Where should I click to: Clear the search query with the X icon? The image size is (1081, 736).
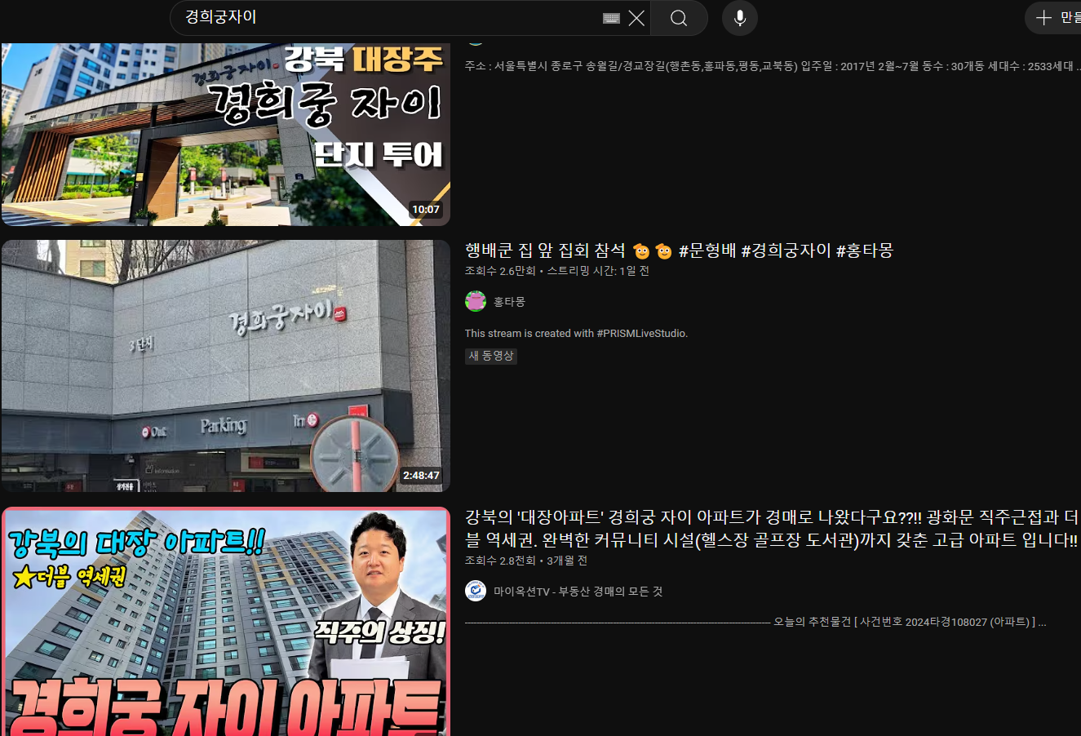(636, 18)
